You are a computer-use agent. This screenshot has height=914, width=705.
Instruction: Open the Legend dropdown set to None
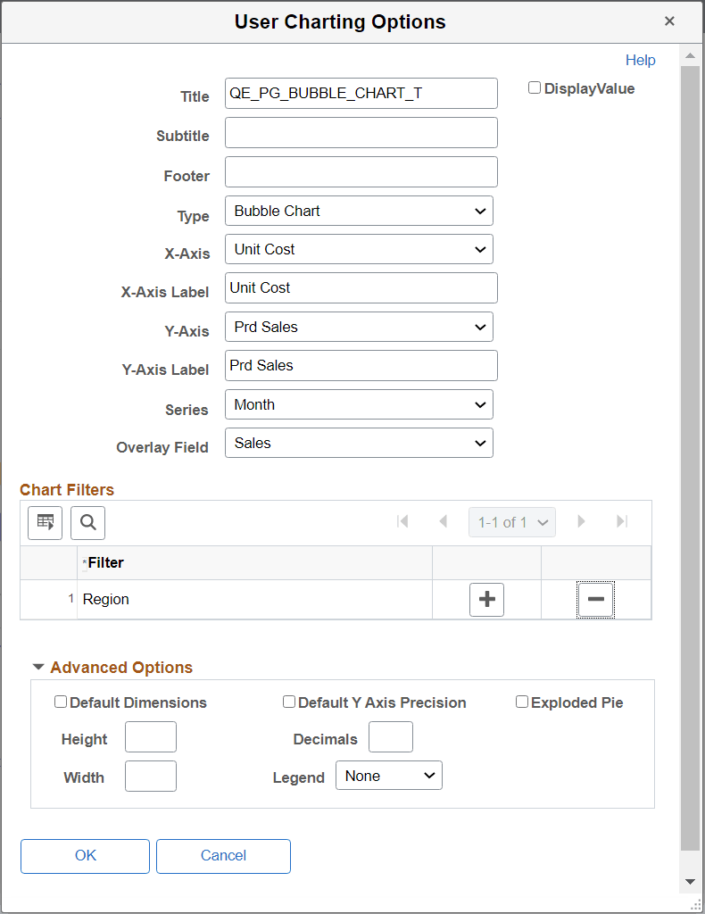click(x=388, y=775)
